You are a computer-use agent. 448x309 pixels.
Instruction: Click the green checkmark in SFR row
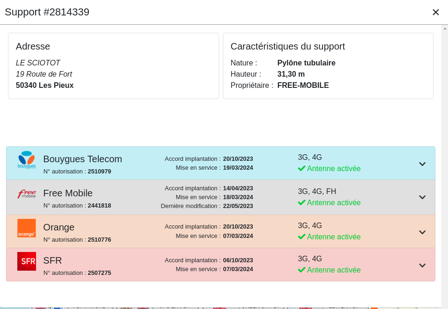click(301, 270)
